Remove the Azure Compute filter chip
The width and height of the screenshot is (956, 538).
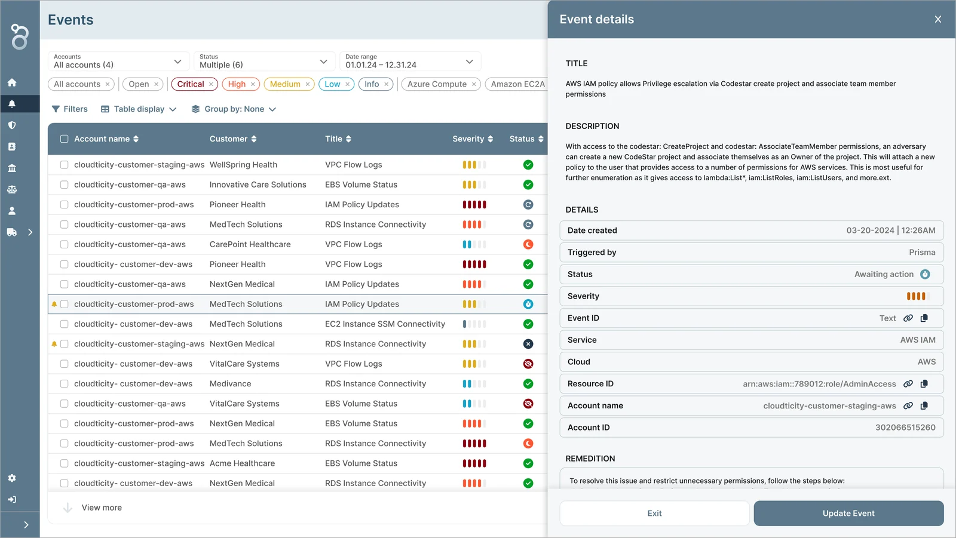click(474, 84)
